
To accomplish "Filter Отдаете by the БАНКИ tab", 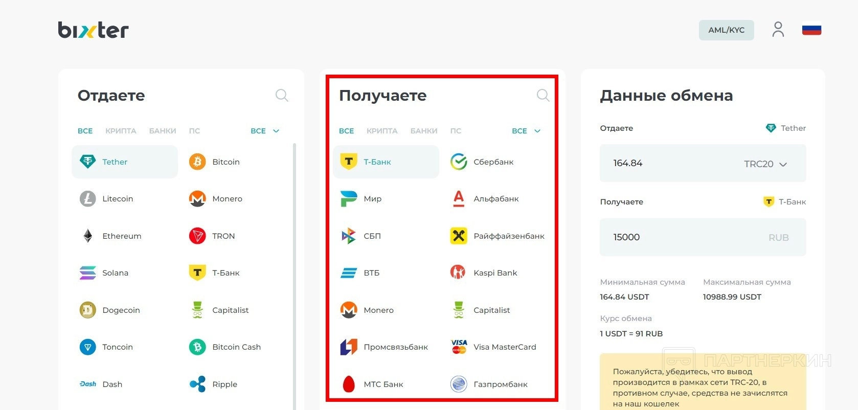I will (163, 131).
